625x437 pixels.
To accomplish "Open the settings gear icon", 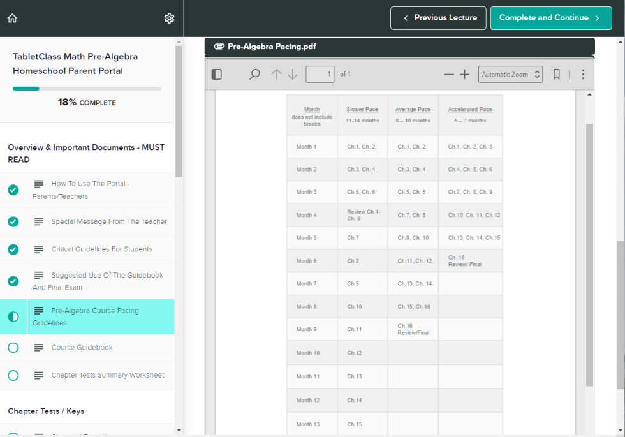I will (x=169, y=19).
